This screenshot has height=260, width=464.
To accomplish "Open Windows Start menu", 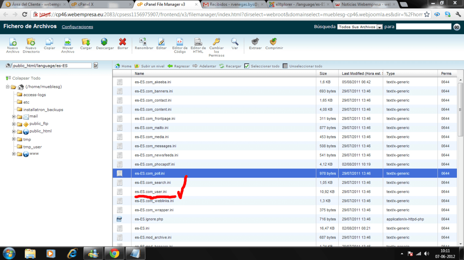I will (x=9, y=253).
